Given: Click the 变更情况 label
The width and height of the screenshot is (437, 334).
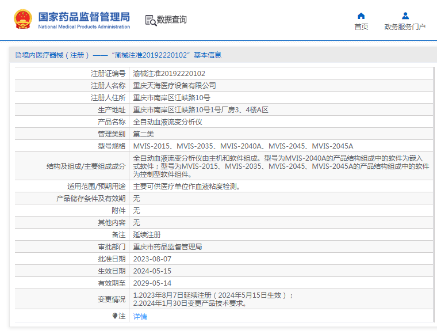Looking at the screenshot, I should point(112,299).
